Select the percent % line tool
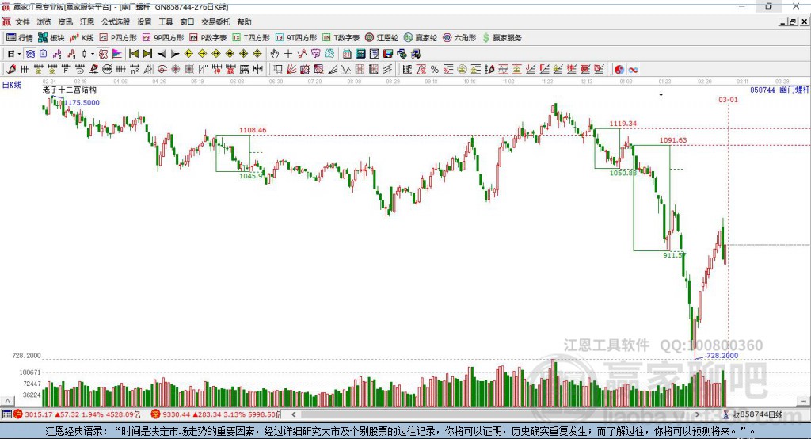Viewport: 811px width, 439px height. (x=435, y=70)
